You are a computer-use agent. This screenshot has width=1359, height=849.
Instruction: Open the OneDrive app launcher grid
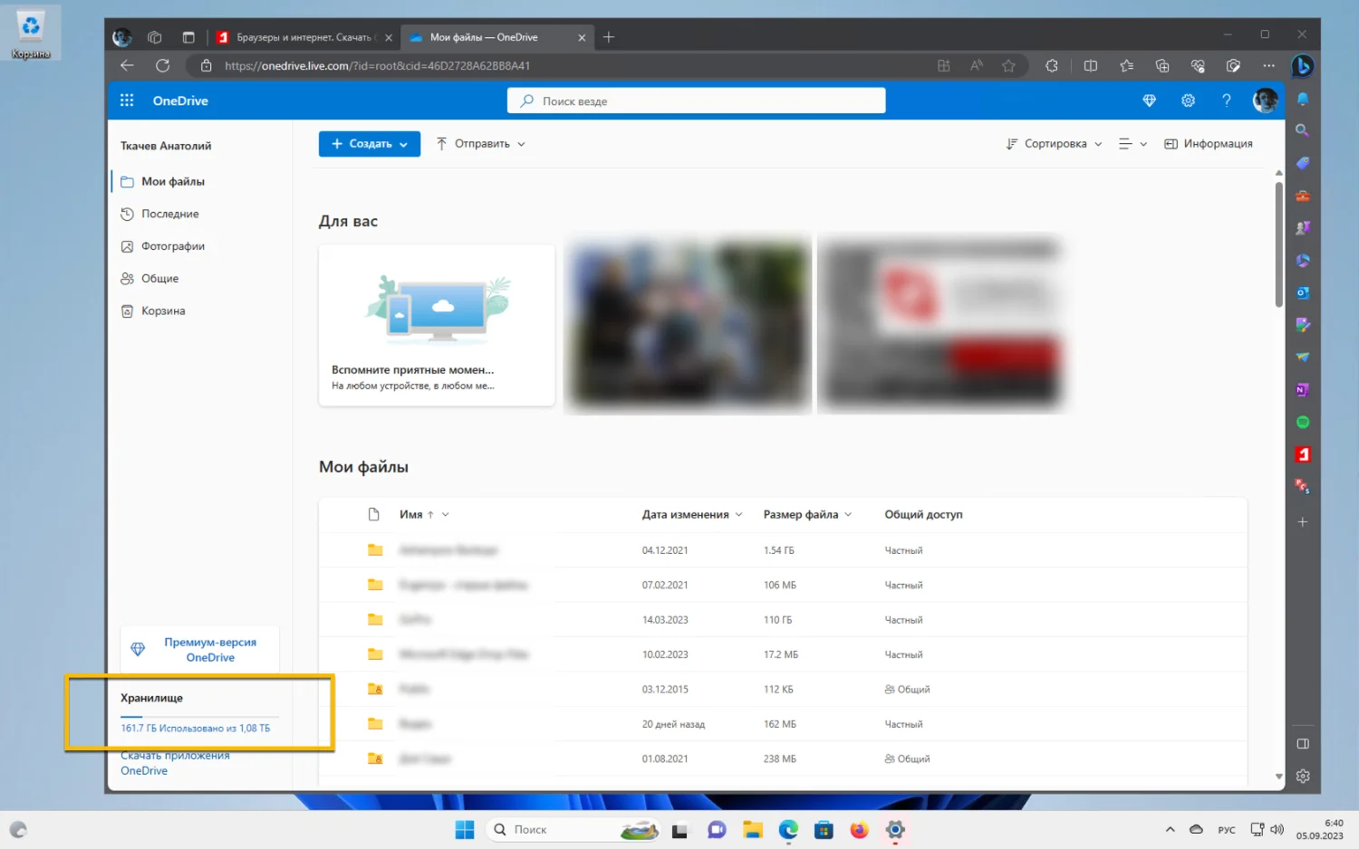pos(127,100)
